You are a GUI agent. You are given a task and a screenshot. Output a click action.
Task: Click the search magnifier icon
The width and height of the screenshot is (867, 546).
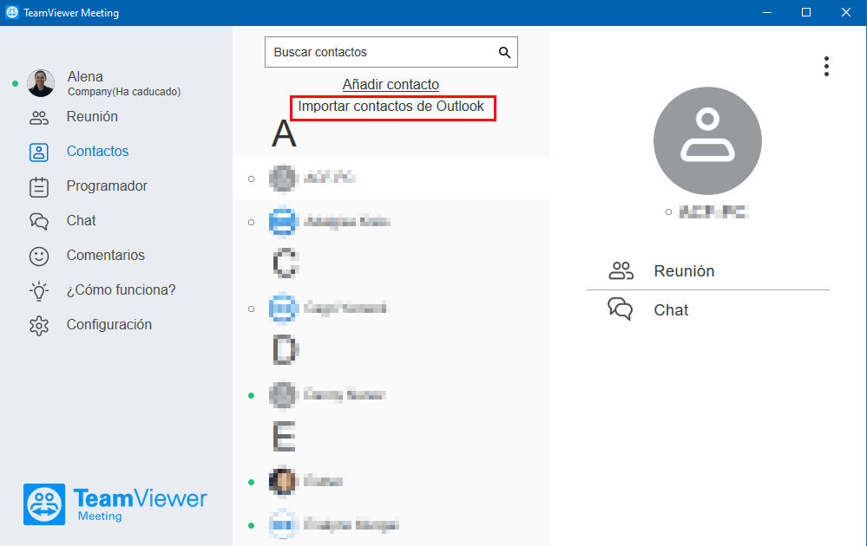pyautogui.click(x=504, y=53)
